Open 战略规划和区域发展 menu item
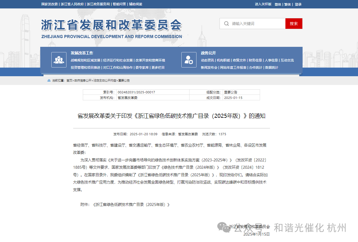 [x=85, y=60]
